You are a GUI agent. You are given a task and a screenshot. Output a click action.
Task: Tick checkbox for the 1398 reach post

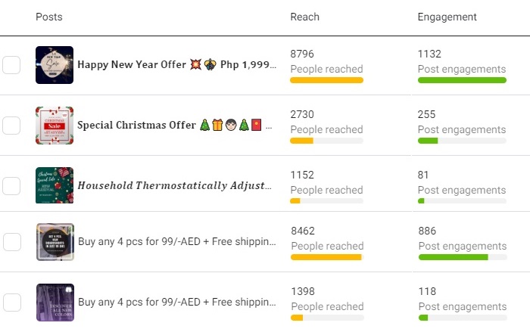(11, 303)
